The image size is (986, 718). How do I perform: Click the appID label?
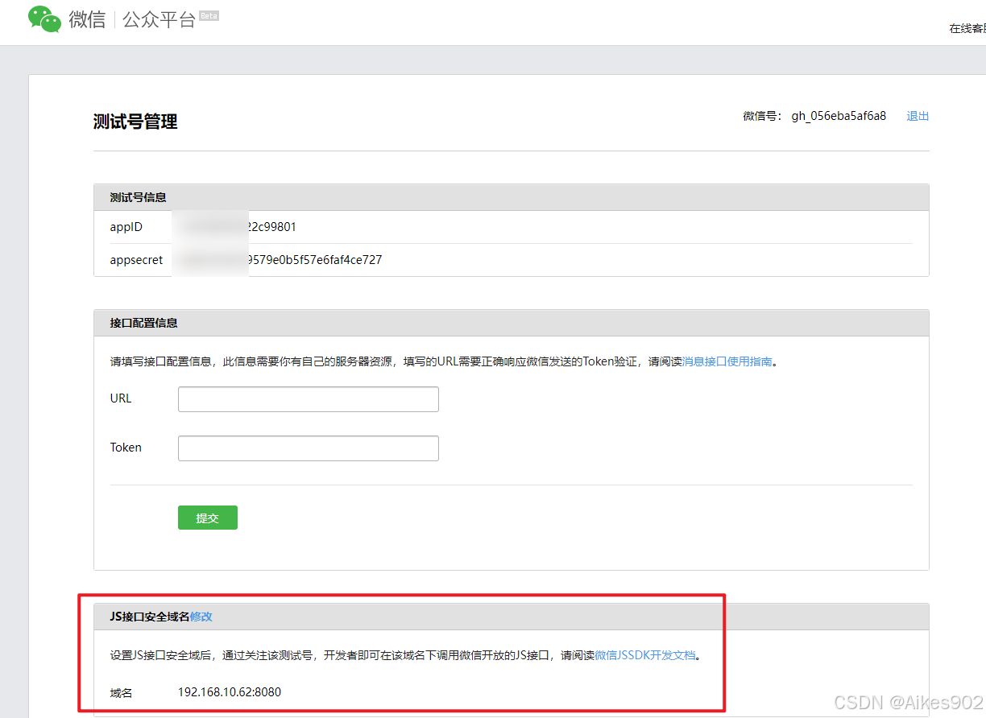click(126, 227)
